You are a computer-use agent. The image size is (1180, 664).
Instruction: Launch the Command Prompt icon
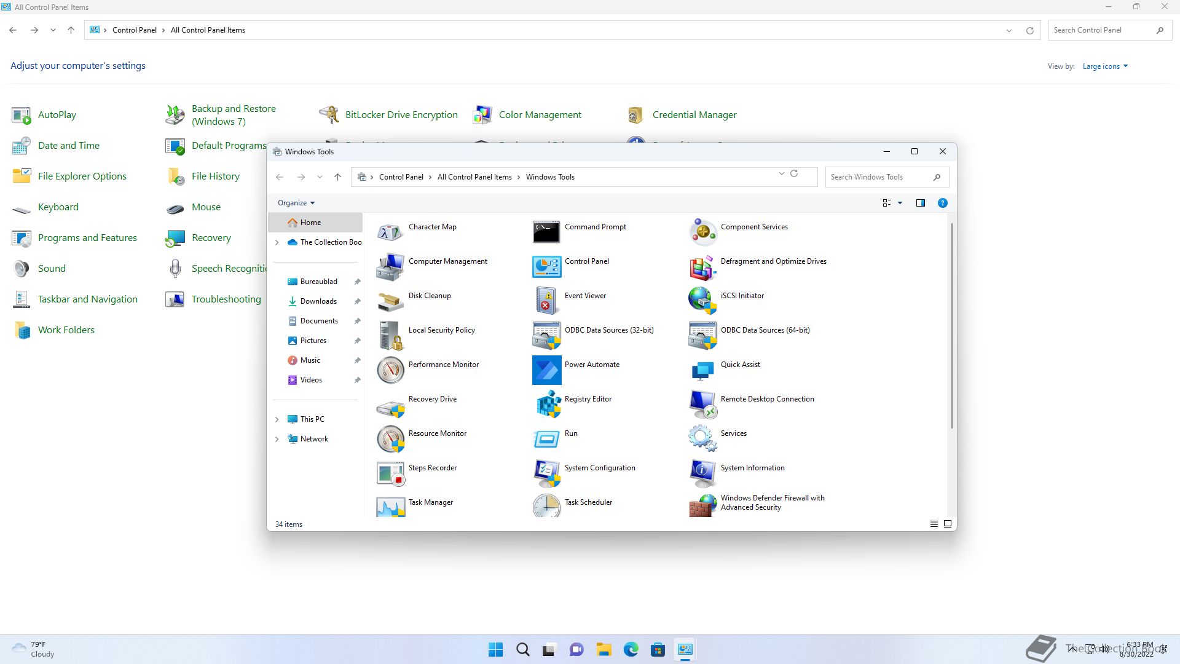pyautogui.click(x=546, y=232)
